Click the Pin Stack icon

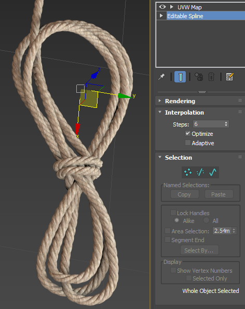click(161, 77)
